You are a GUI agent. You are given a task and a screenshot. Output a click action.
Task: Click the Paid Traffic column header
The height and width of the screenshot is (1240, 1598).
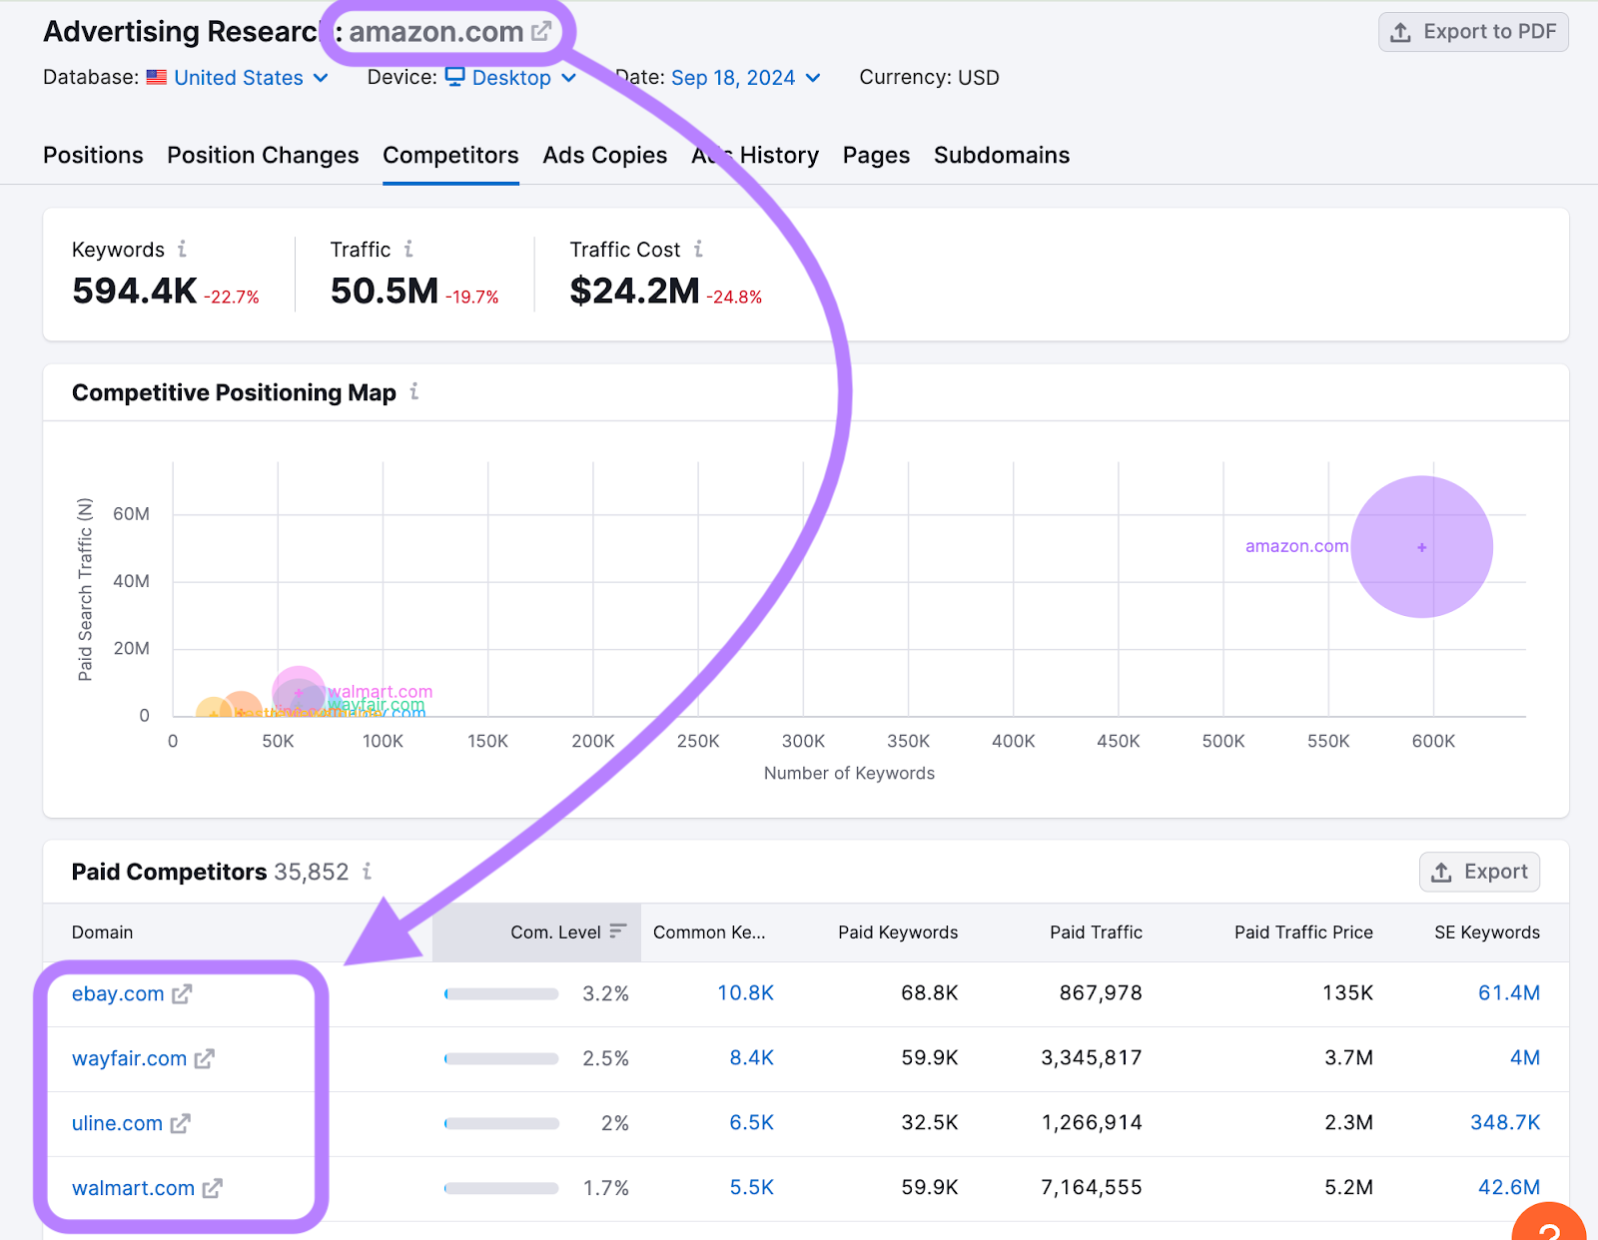[1096, 931]
